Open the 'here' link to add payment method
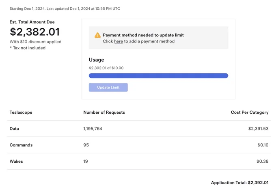 tap(119, 41)
